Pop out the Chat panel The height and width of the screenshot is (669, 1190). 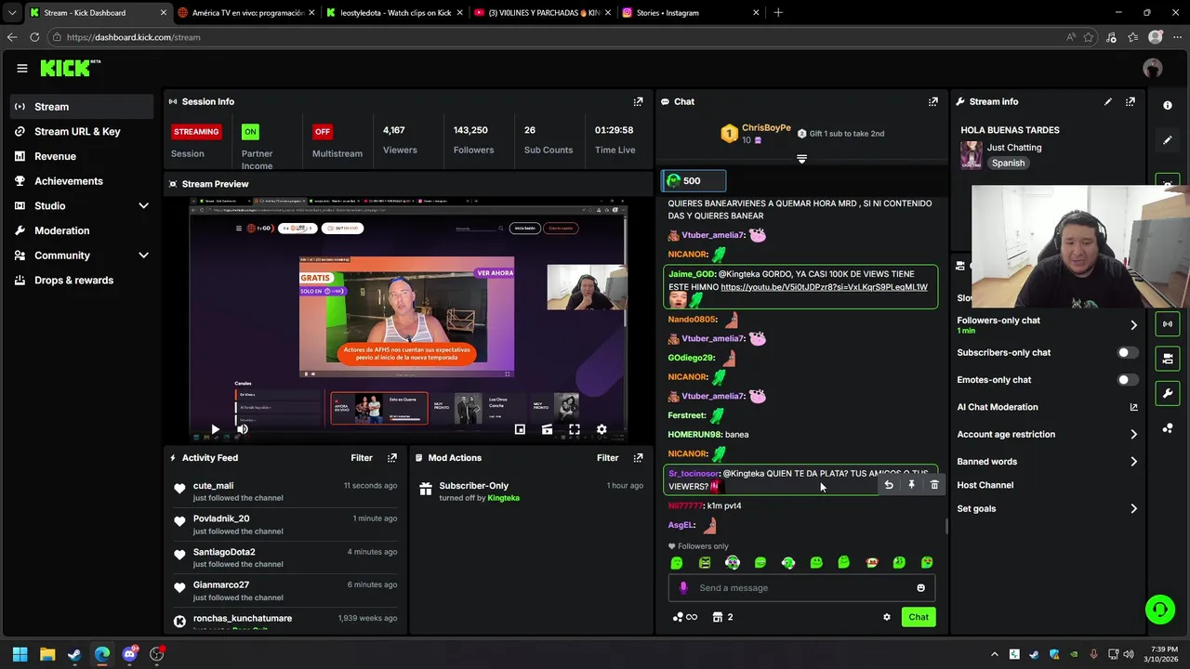pos(933,101)
